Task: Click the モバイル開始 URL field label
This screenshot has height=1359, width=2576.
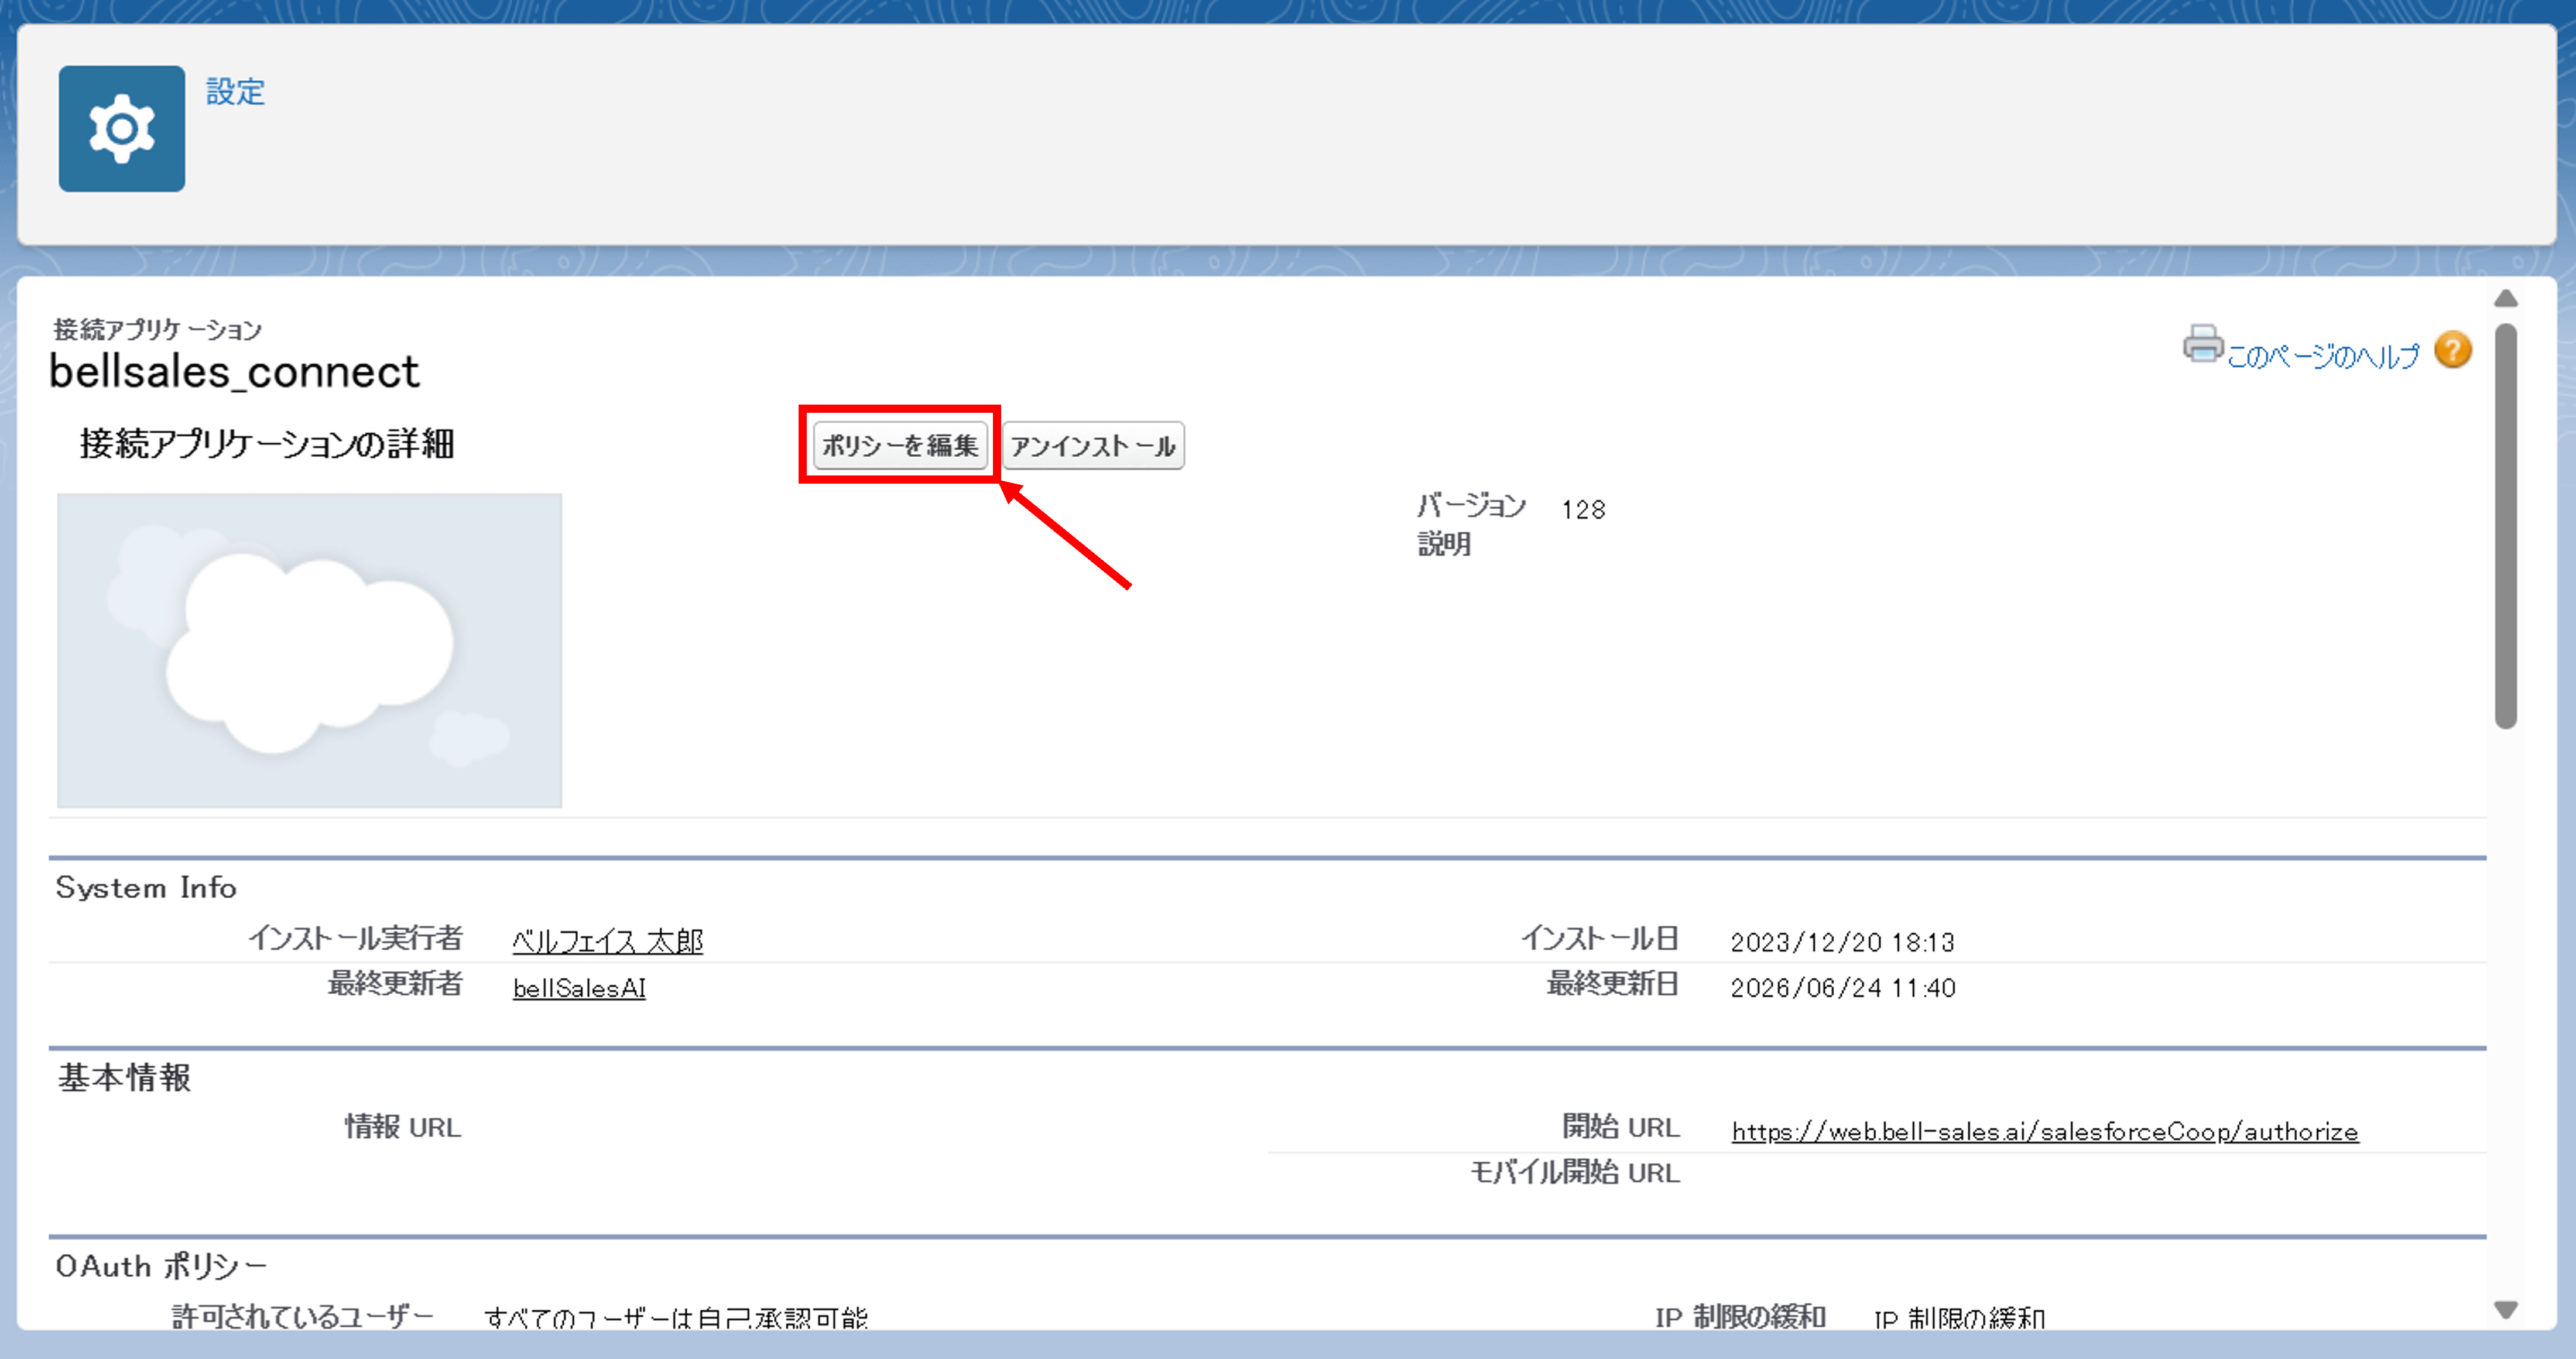Action: 1575,1172
